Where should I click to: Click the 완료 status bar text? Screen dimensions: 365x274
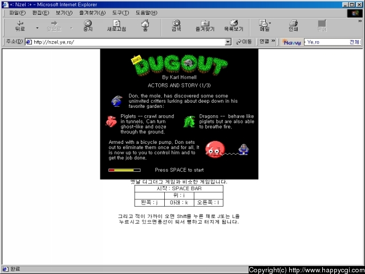click(x=15, y=269)
